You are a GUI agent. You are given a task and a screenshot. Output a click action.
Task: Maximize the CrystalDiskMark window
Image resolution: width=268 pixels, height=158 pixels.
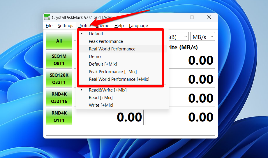192,17
